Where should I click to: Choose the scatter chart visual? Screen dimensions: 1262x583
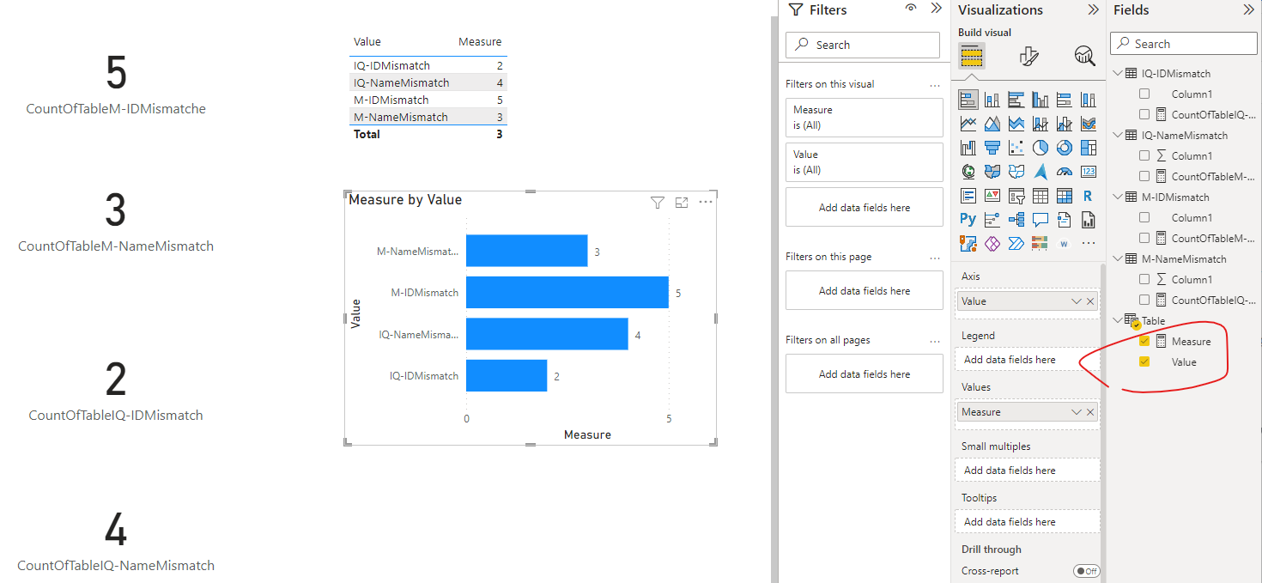pos(1016,148)
